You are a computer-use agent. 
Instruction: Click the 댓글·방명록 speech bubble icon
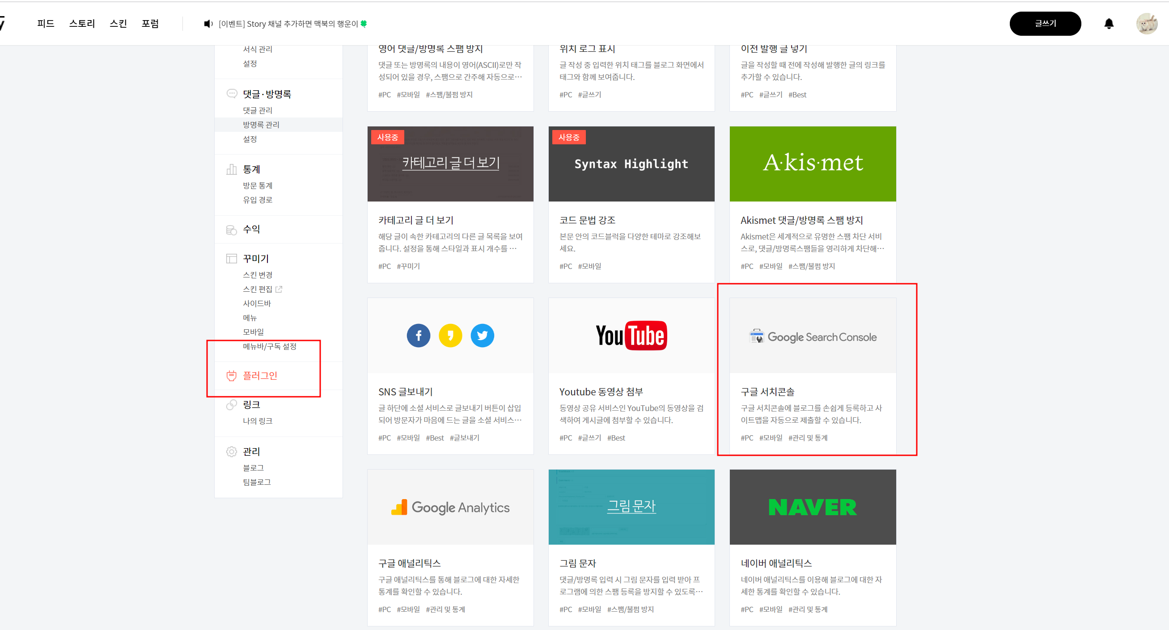point(232,94)
